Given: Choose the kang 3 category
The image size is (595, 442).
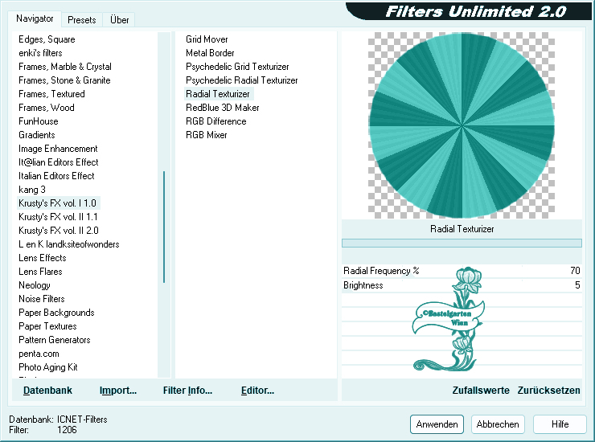Looking at the screenshot, I should (x=32, y=190).
